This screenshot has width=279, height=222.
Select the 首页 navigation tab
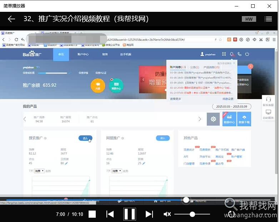click(x=61, y=54)
